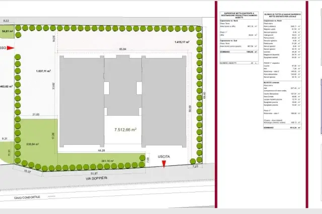Select the NUMERO ADDETTI row in left table

click(x=239, y=63)
